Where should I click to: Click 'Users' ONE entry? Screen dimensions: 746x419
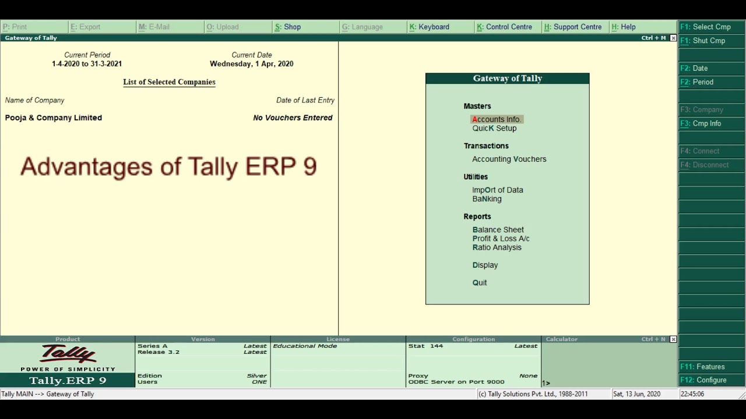202,382
